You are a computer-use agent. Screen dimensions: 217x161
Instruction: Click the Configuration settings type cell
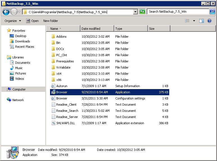coord(130,98)
